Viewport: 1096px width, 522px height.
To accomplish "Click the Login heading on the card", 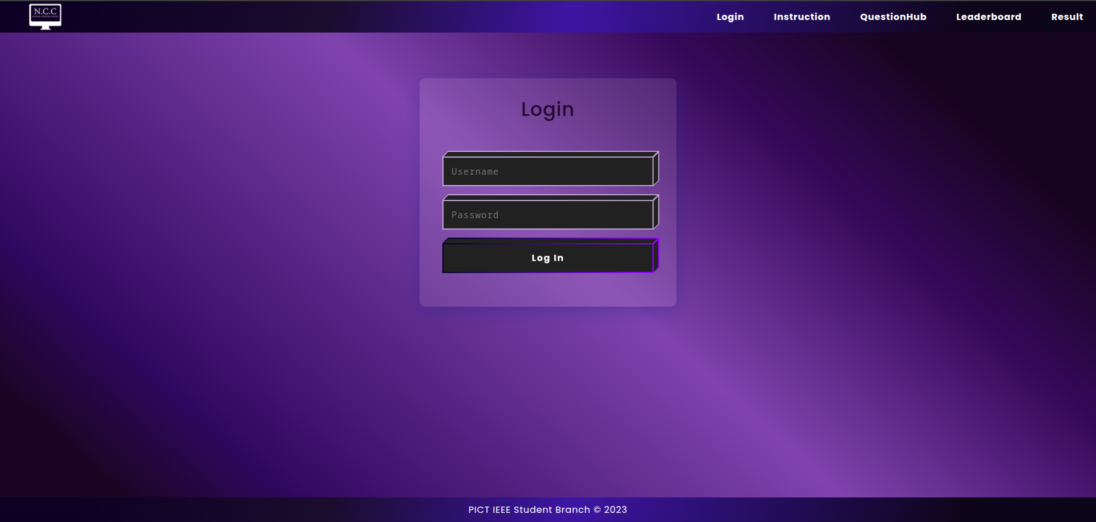I will [547, 109].
